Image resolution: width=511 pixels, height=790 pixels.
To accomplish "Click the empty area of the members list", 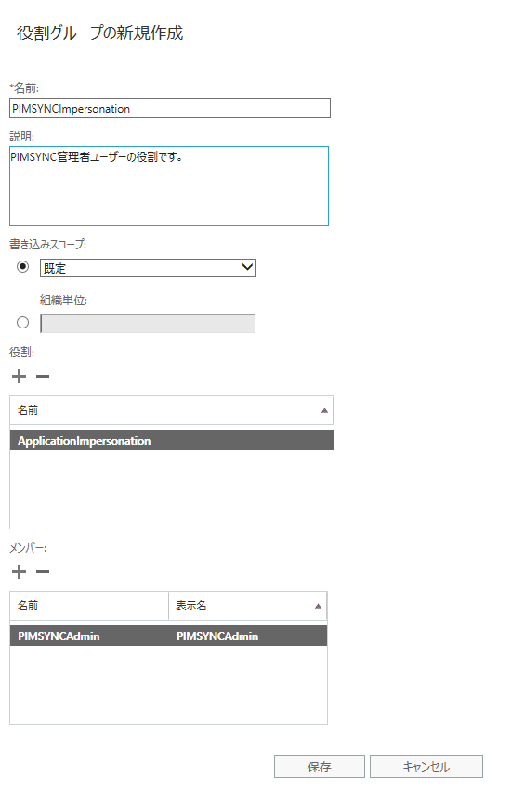I will pos(168,685).
